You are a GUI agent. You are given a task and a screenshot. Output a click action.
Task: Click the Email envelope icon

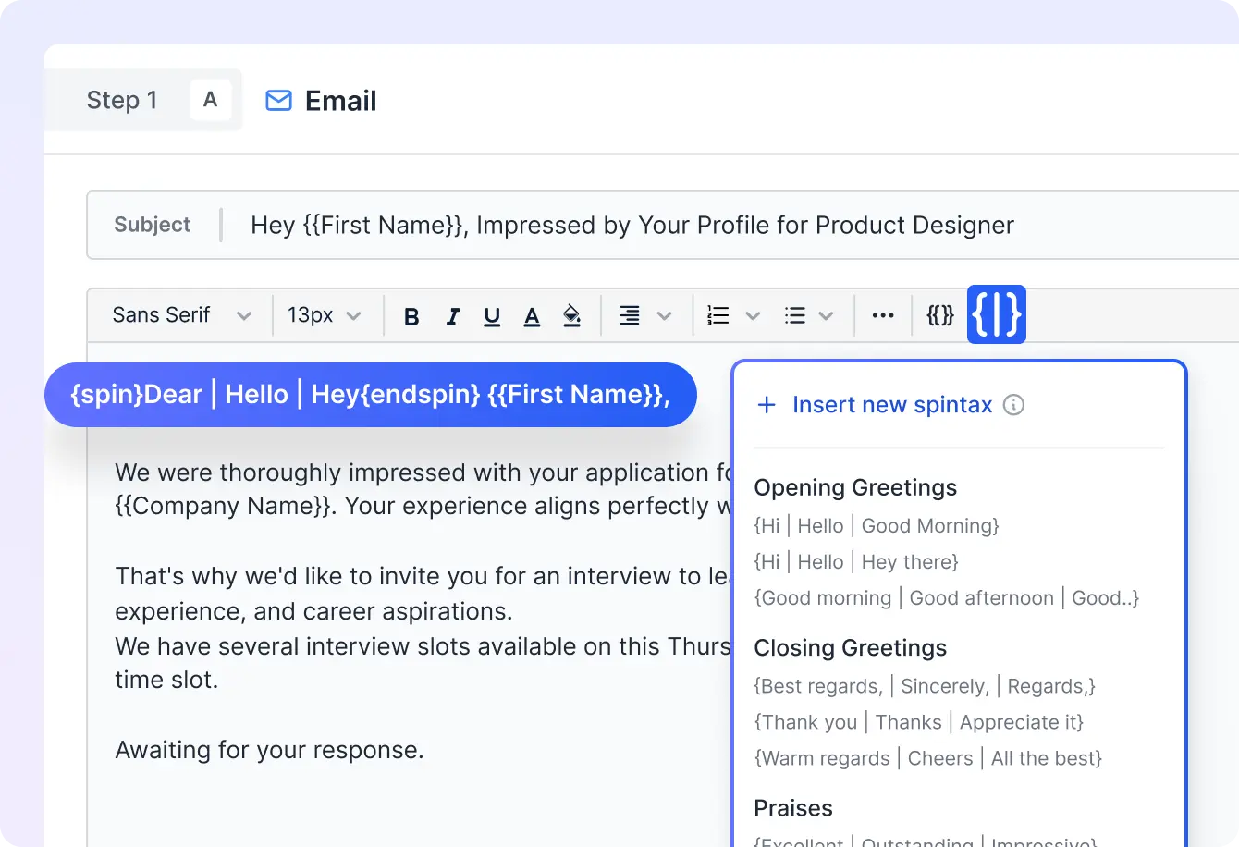click(x=277, y=100)
